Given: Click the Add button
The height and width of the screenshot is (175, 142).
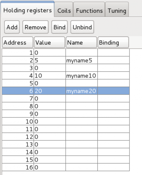Looking at the screenshot, I should 12,27.
